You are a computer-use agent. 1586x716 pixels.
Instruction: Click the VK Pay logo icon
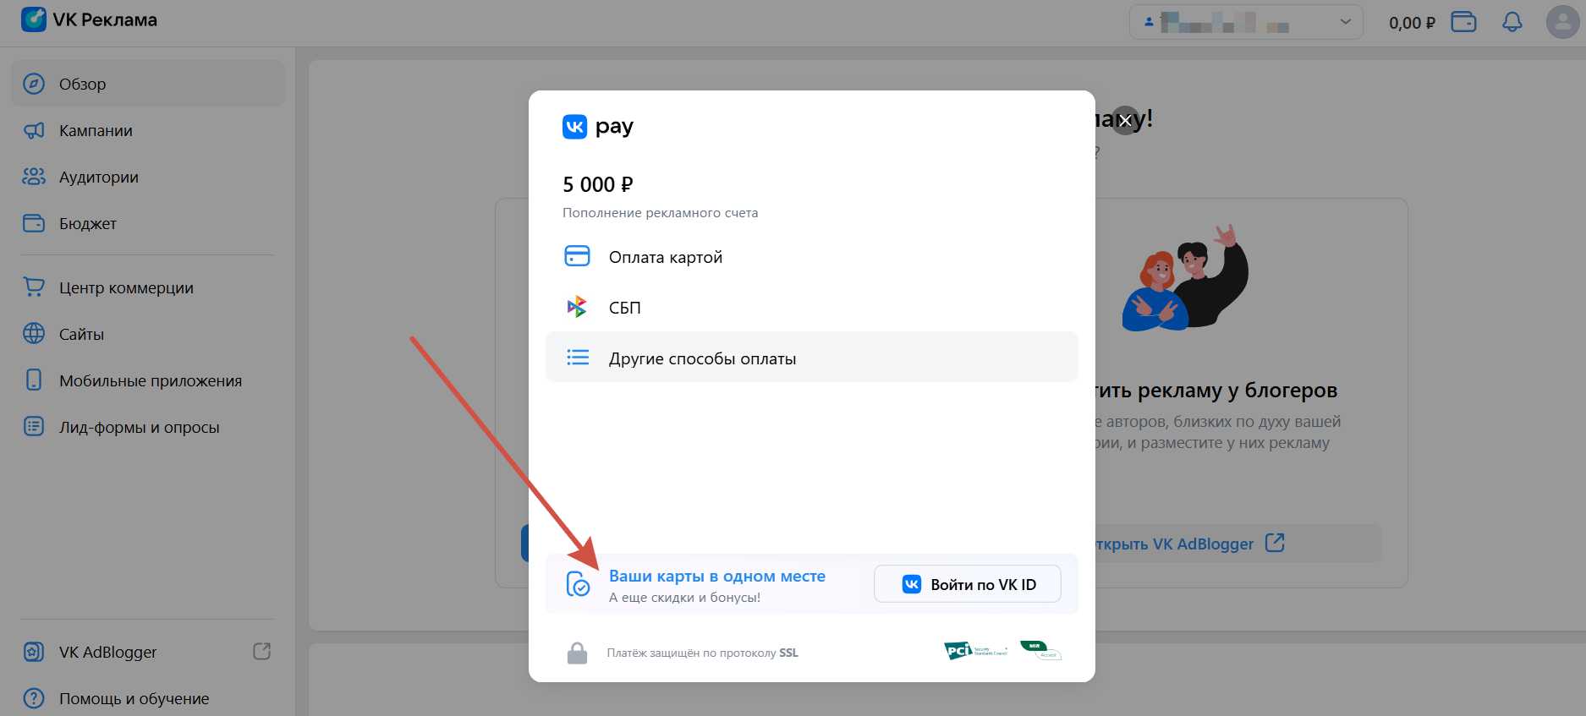pos(574,127)
